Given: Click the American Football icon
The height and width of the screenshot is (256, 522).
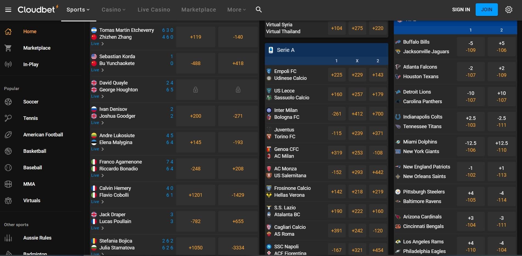Looking at the screenshot, I should pyautogui.click(x=8, y=135).
